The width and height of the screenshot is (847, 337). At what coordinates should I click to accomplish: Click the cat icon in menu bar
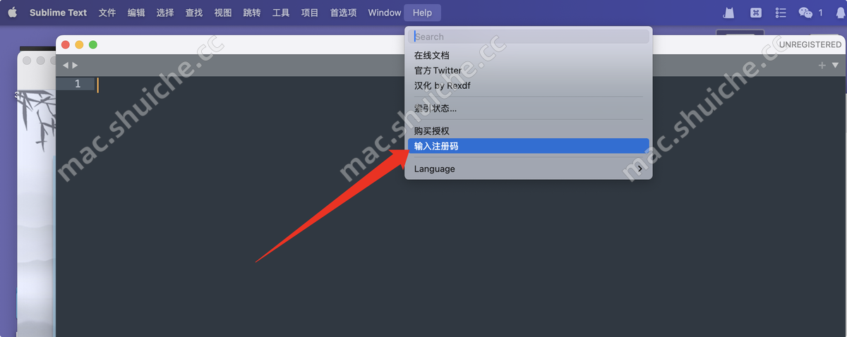pos(729,13)
